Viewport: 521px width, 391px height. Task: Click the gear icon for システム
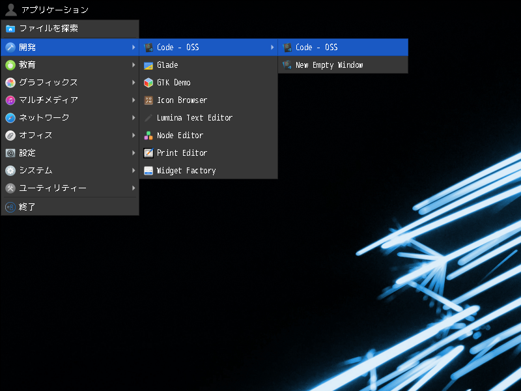coord(10,171)
